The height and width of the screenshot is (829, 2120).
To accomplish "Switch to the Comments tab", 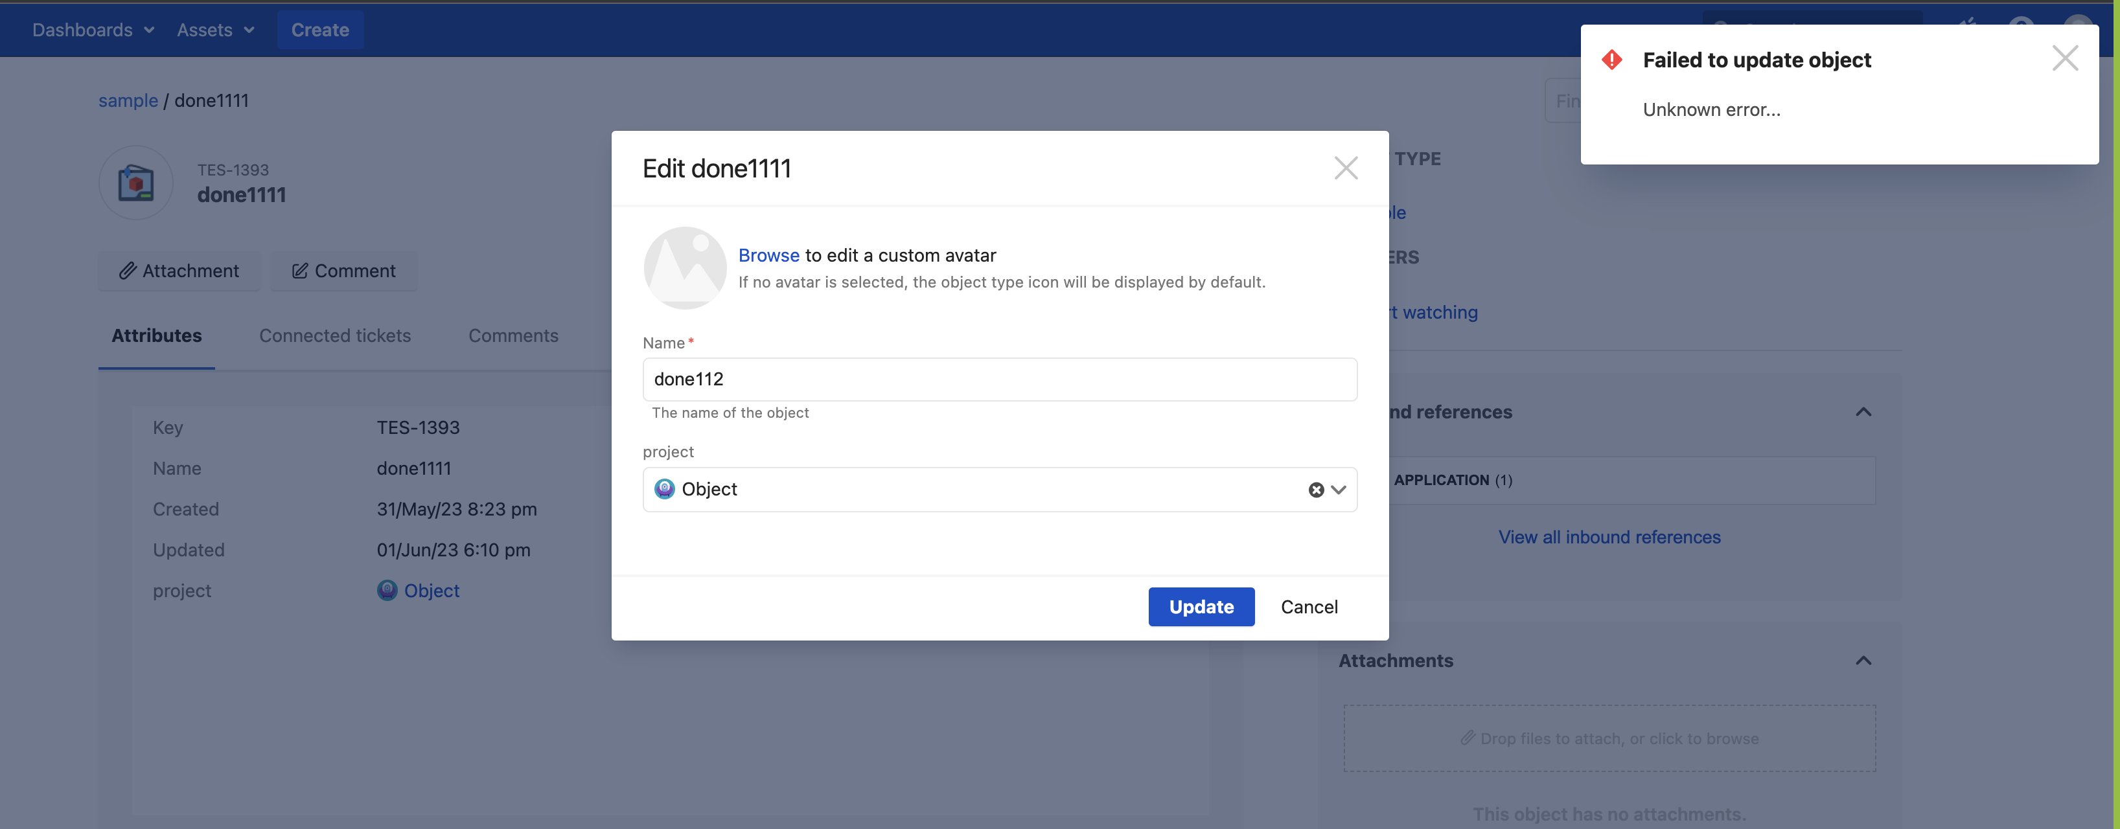I will pos(513,335).
